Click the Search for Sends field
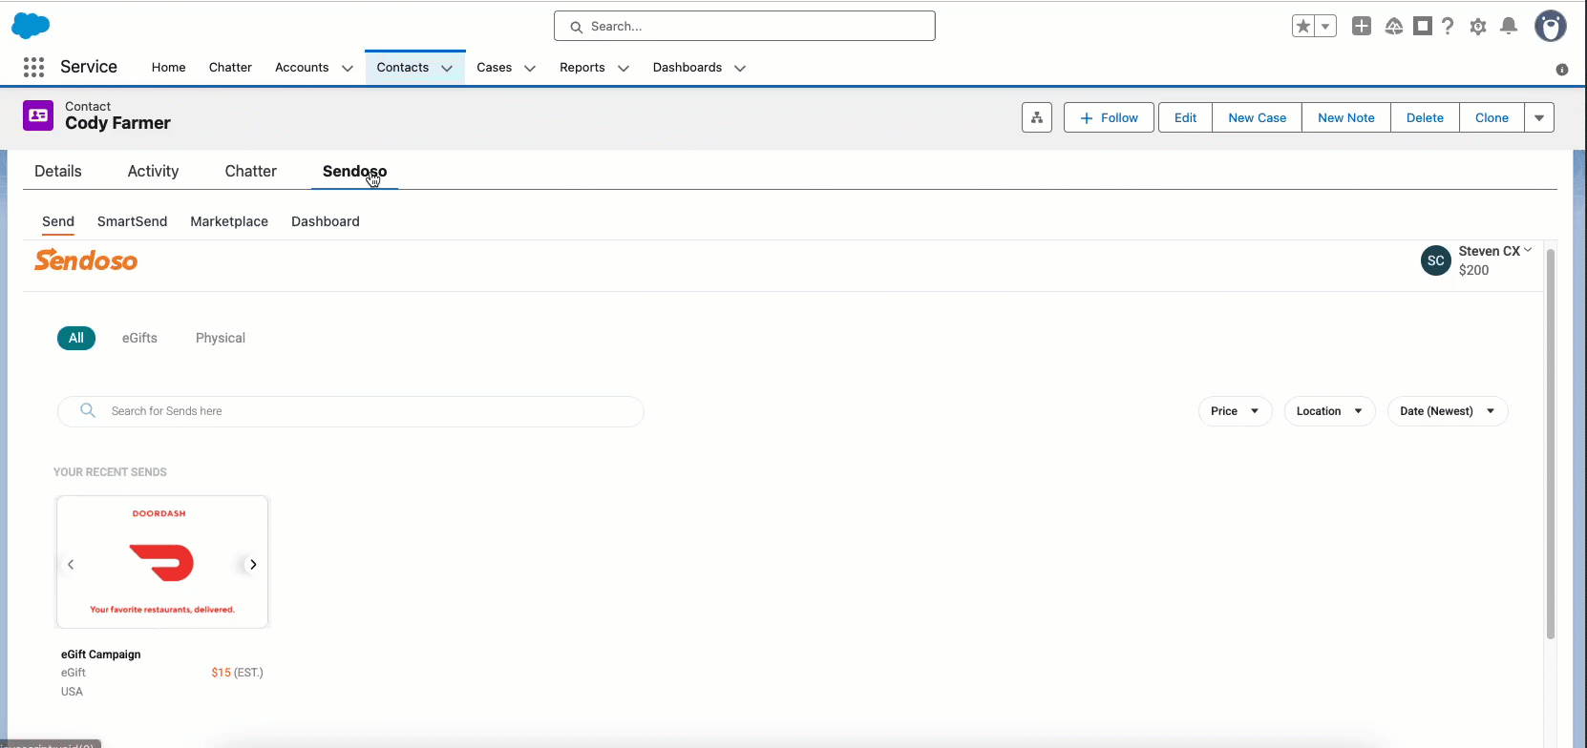Screen dimensions: 1587x748 coord(350,411)
